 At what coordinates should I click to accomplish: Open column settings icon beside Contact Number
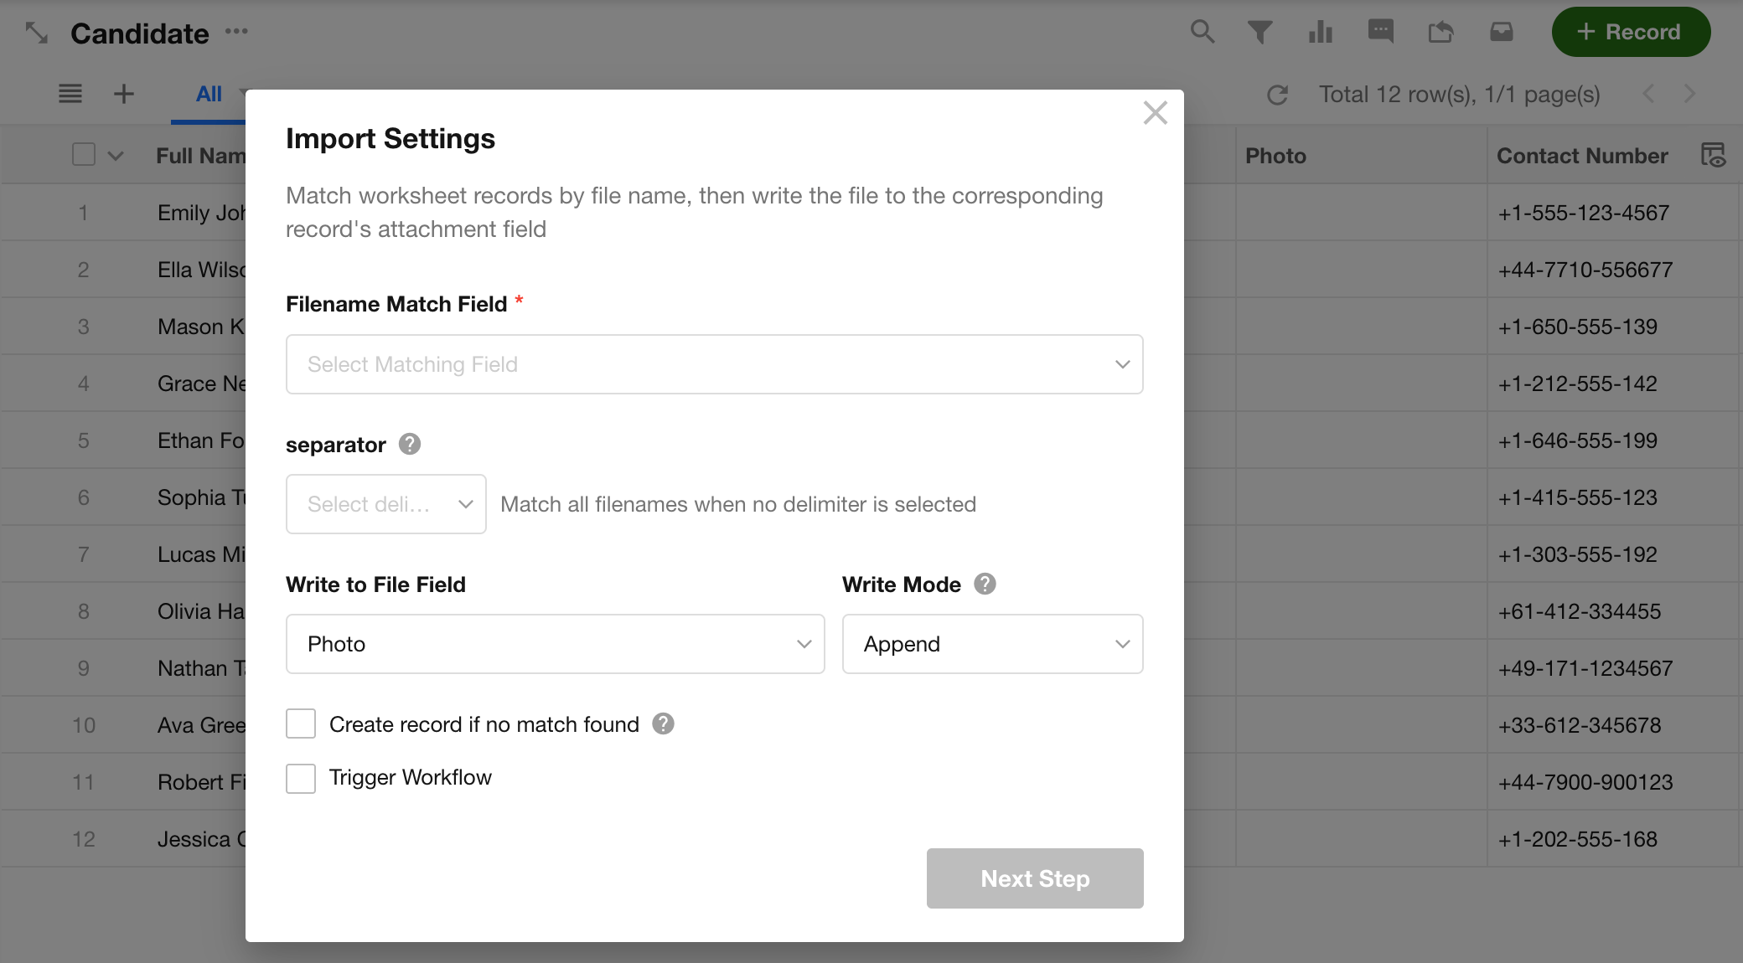pos(1713,155)
